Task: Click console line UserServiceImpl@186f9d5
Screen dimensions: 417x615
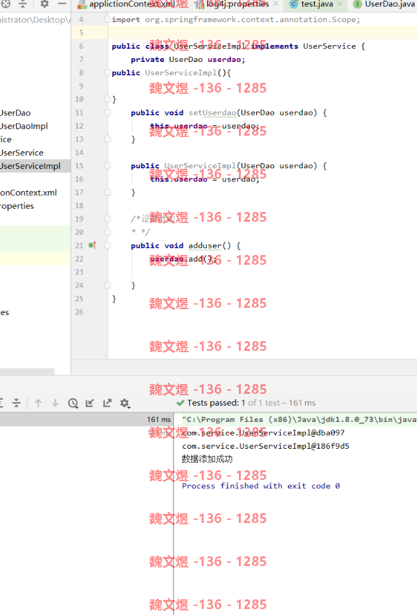Action: [266, 446]
